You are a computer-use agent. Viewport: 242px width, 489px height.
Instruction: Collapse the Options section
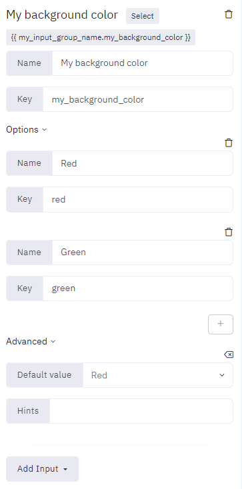(x=27, y=129)
